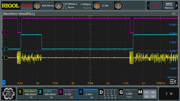The height and width of the screenshot is (101, 180).
Task: Click the -3s time axis label
Action: point(73,83)
